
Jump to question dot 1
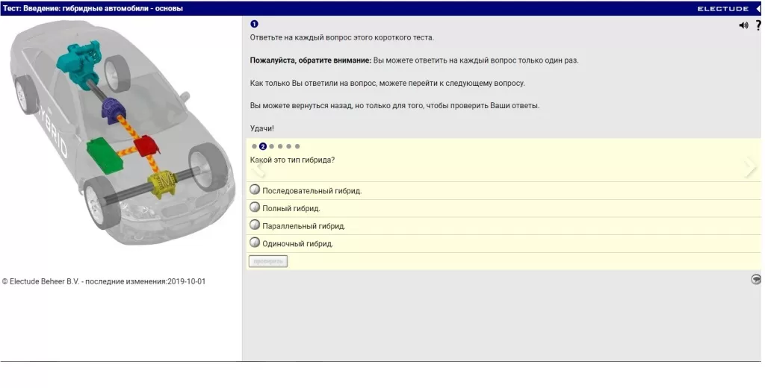(254, 146)
